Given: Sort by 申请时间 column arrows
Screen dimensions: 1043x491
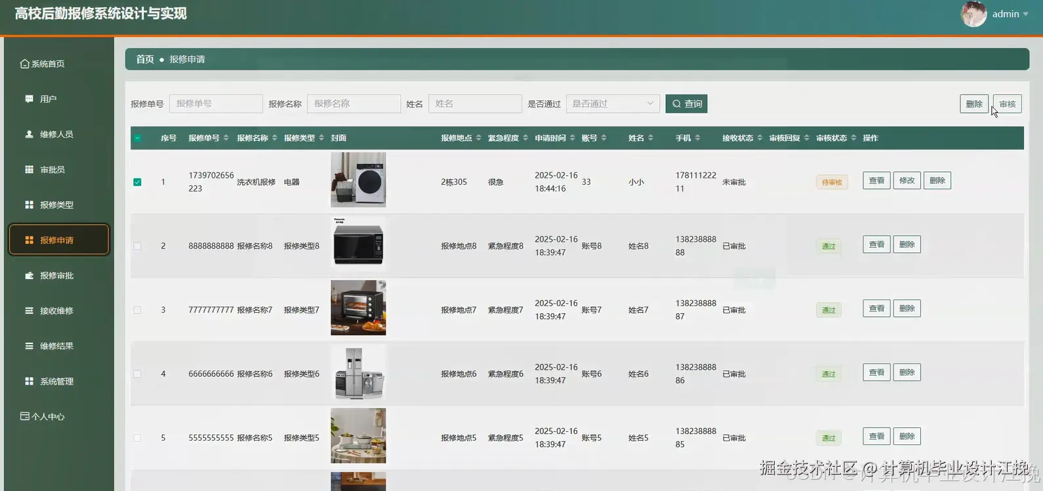Looking at the screenshot, I should pyautogui.click(x=572, y=138).
